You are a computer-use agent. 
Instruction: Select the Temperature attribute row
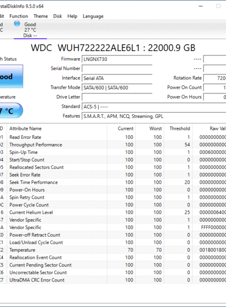[113, 250]
